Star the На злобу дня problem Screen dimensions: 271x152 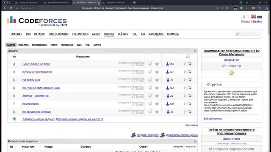pyautogui.click(x=157, y=80)
